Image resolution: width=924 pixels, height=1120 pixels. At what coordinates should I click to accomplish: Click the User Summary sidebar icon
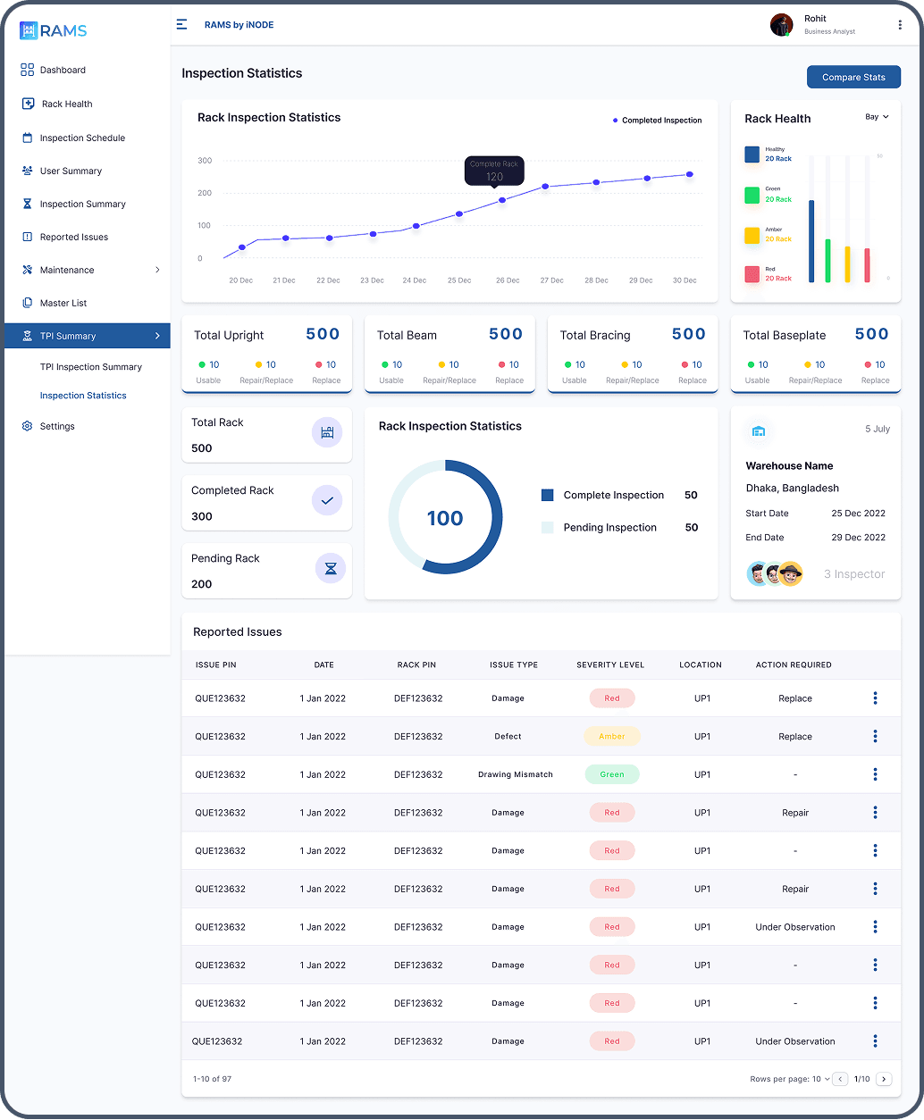click(x=26, y=171)
